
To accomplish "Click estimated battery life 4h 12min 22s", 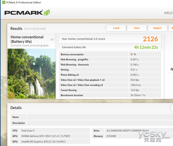I will [146, 47].
